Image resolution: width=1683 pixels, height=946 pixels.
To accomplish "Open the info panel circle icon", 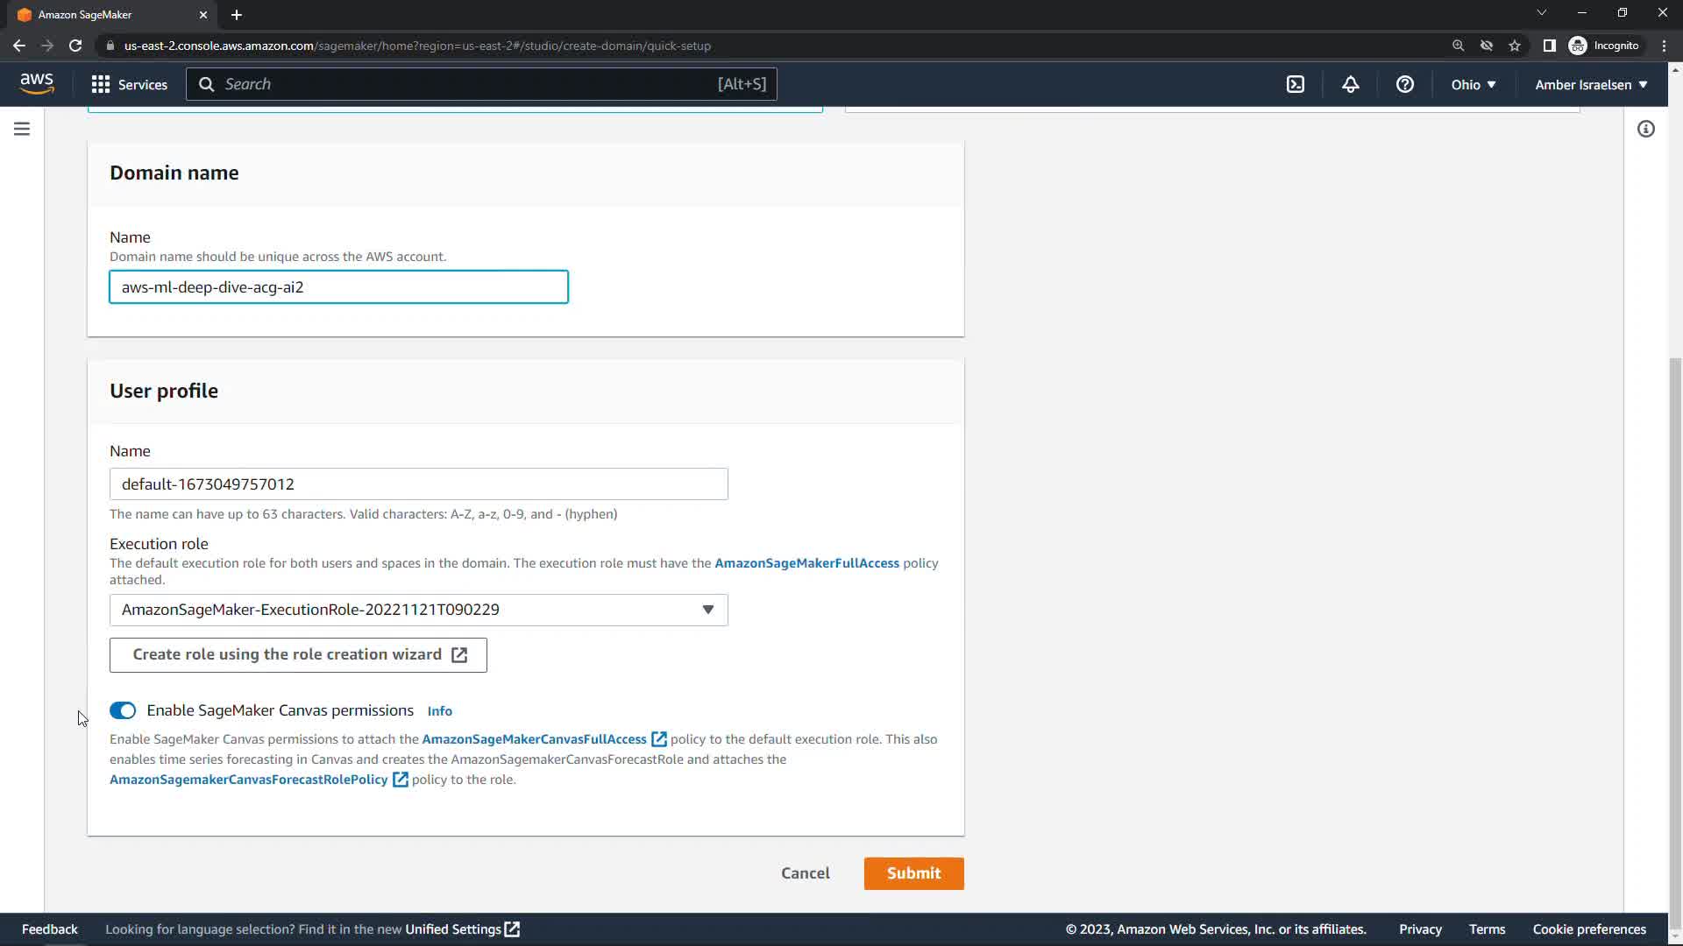I will (1645, 129).
